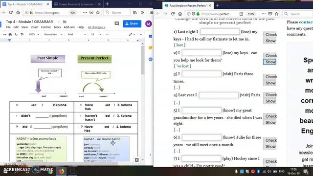Viewport: 313px width, 176px height.
Task: Open Calendar in Docs side panel
Action: 151,37
